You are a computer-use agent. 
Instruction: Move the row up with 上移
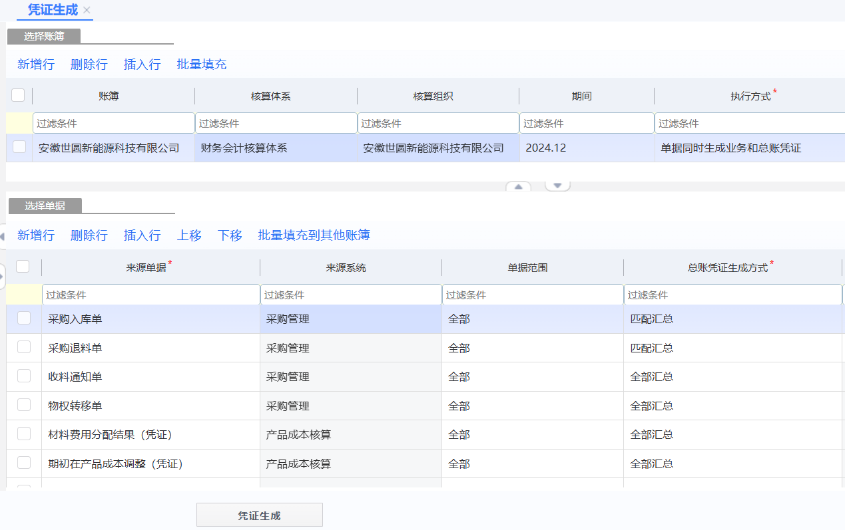point(190,235)
